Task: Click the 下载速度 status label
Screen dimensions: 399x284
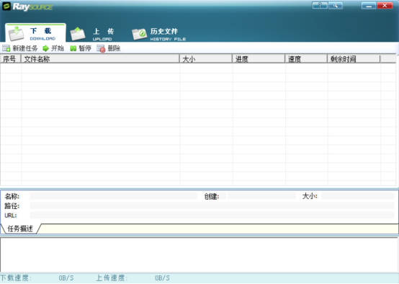Action: click(x=16, y=278)
